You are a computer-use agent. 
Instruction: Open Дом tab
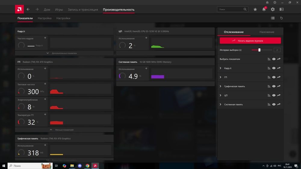47,10
